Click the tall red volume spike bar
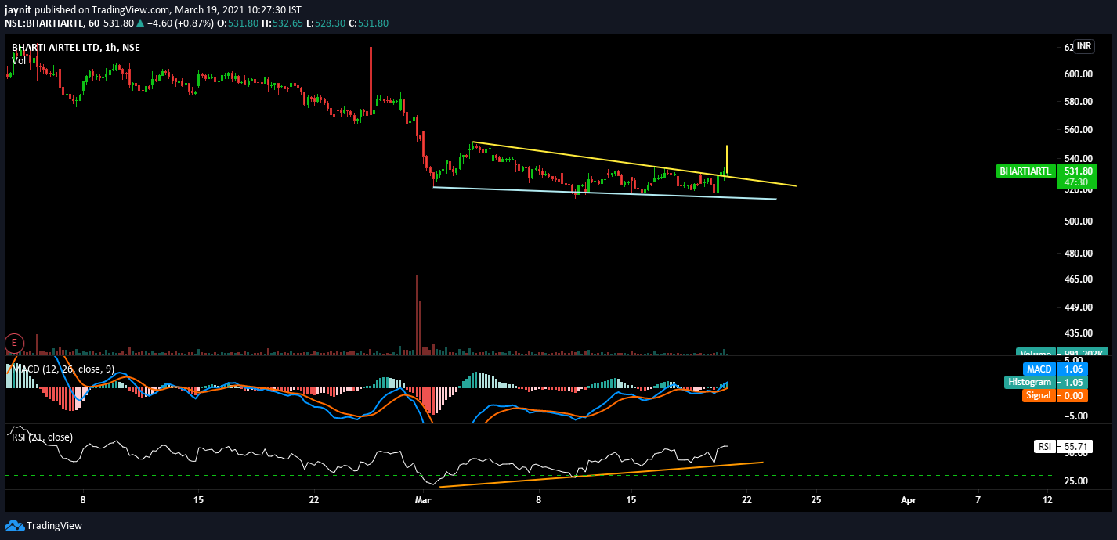The image size is (1117, 540). (x=417, y=315)
